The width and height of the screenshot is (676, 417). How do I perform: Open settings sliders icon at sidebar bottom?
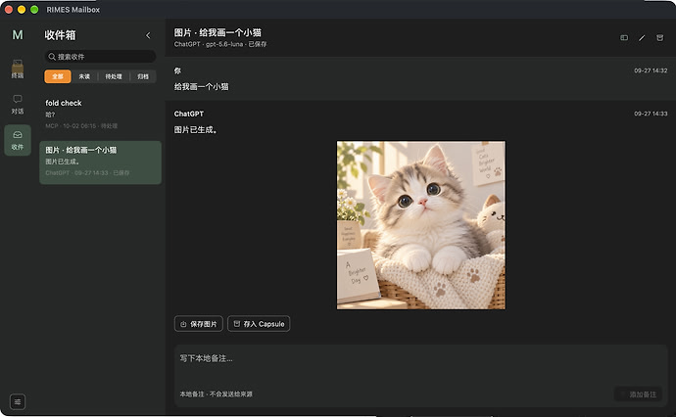click(18, 402)
